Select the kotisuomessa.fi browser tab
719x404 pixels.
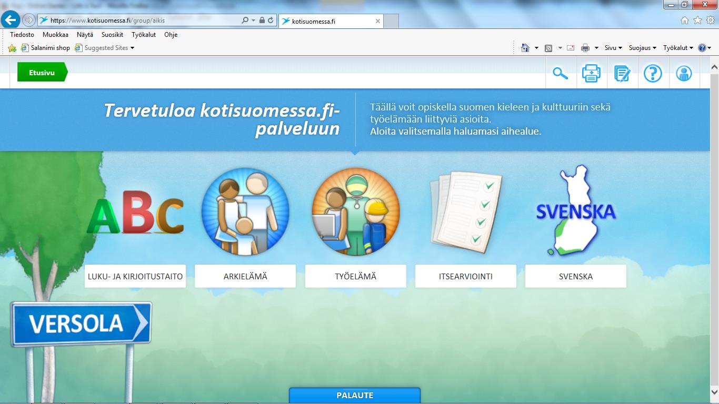coord(331,21)
